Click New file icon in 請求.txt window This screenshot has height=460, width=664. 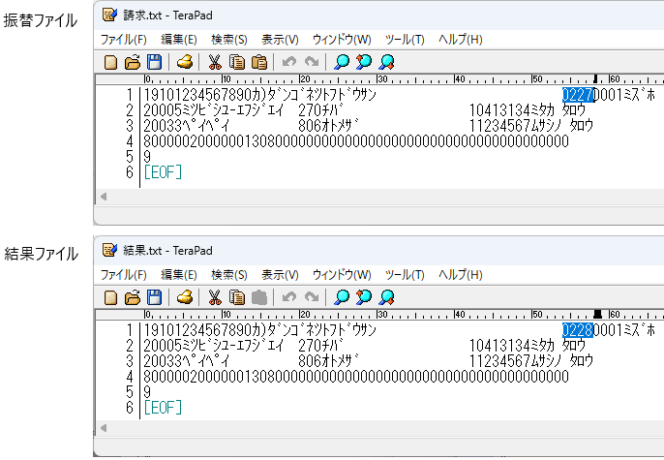[x=111, y=62]
